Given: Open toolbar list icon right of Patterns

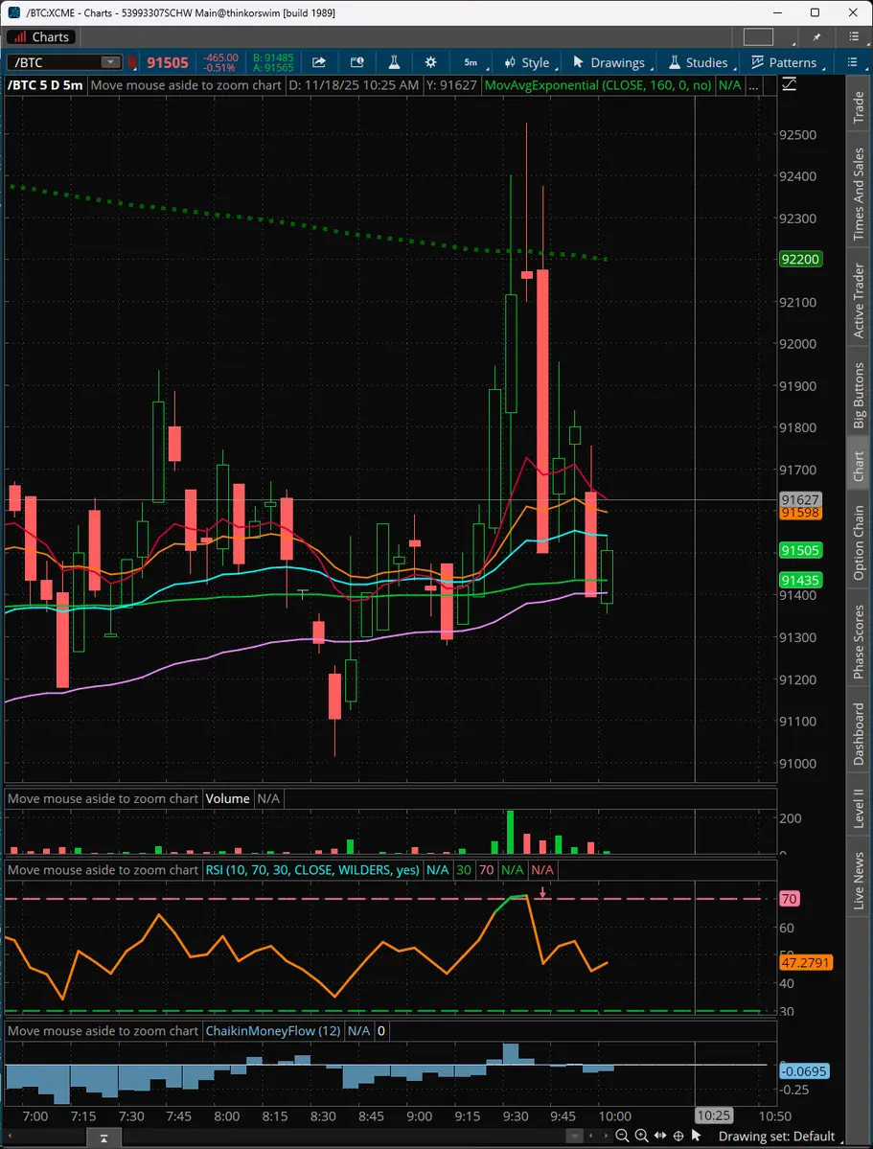Looking at the screenshot, I should click(x=852, y=62).
